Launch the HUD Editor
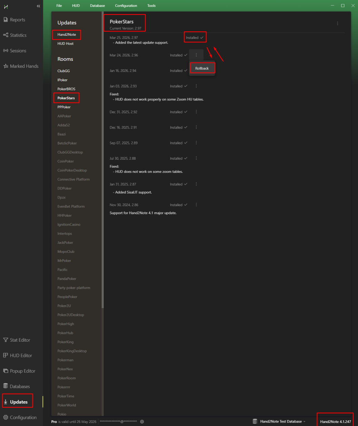 [x=18, y=355]
